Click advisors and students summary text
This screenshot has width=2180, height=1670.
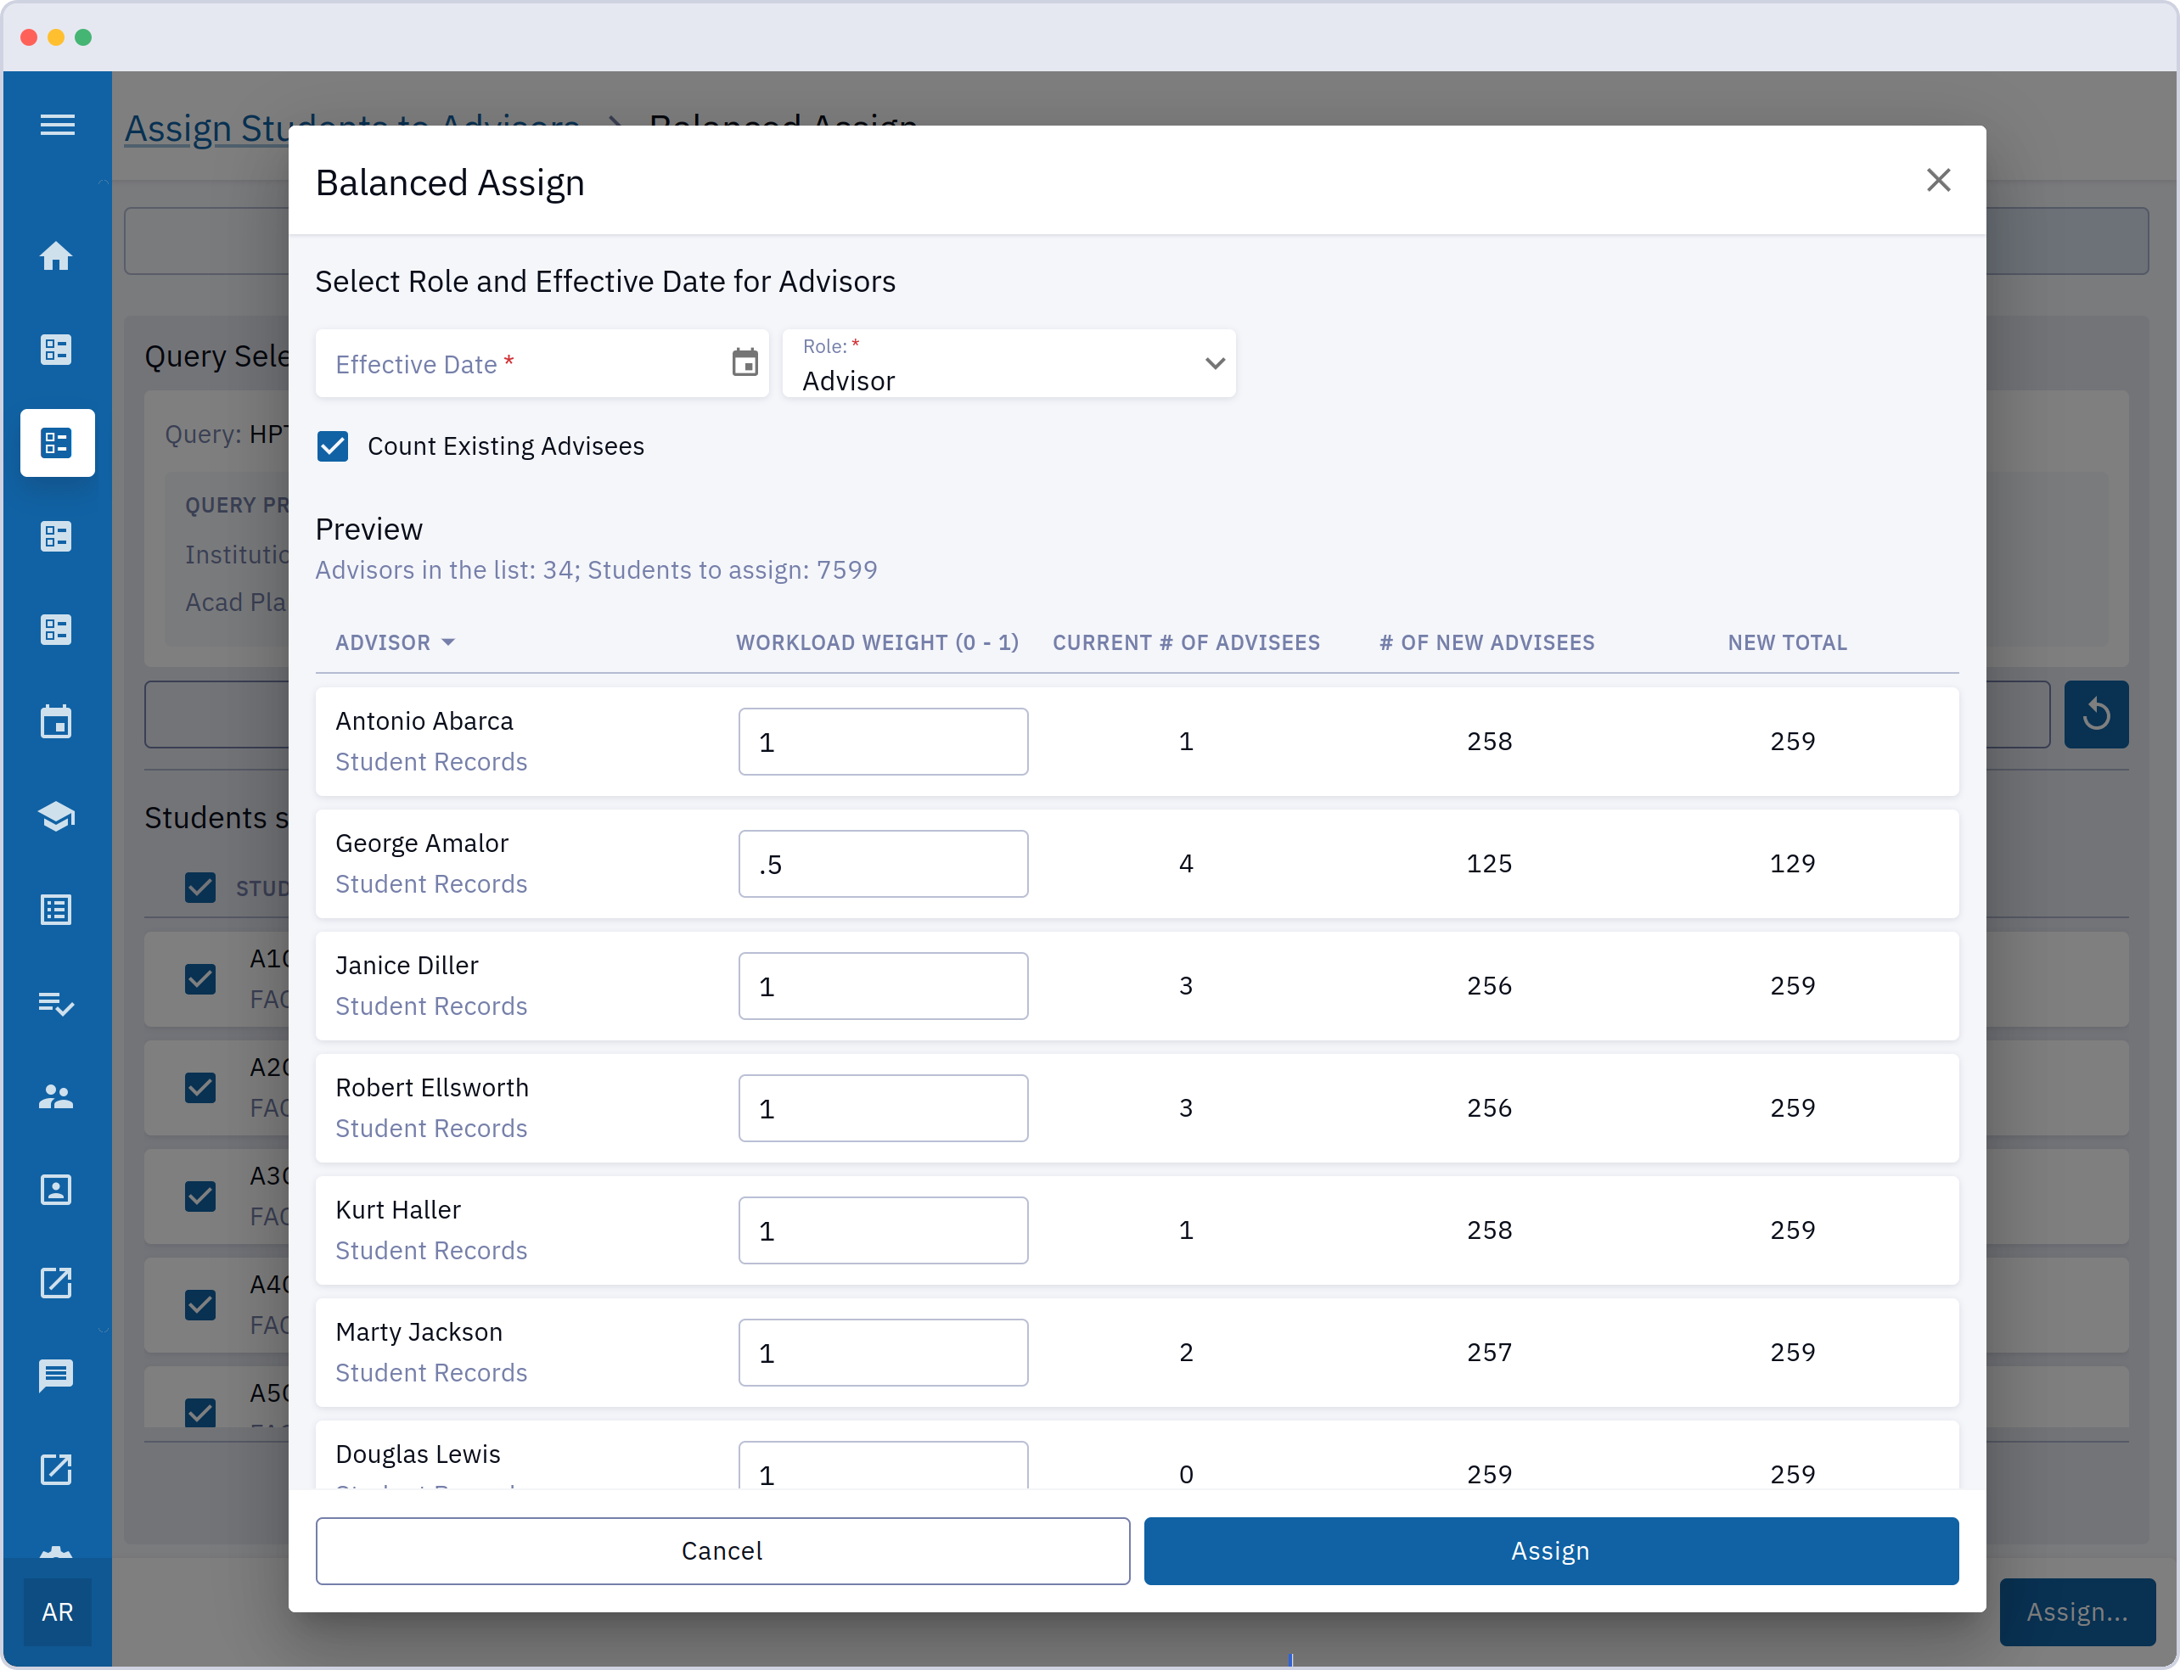click(x=597, y=569)
